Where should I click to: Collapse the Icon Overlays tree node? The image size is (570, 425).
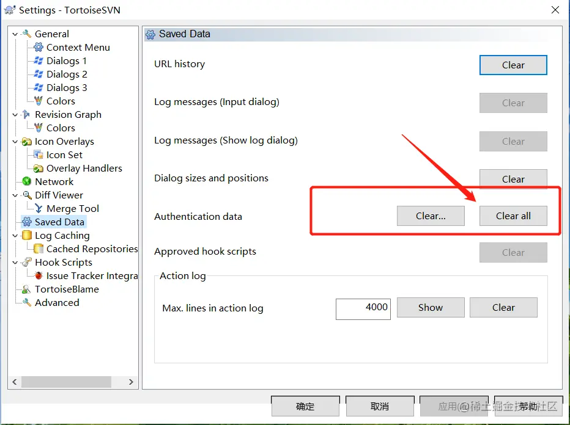click(x=15, y=142)
